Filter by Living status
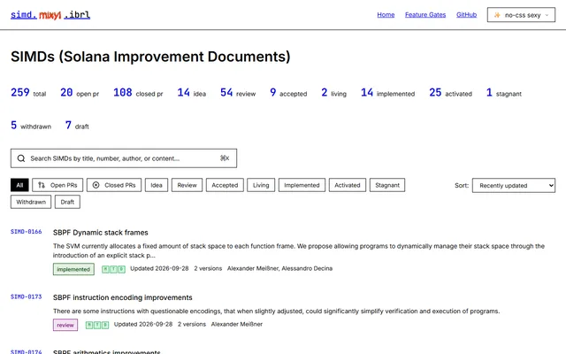 [261, 185]
